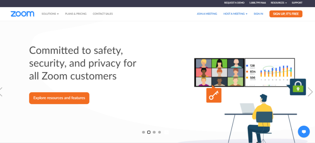The width and height of the screenshot is (315, 143).
Task: Expand the Host a Meeting dropdown
Action: click(x=235, y=14)
